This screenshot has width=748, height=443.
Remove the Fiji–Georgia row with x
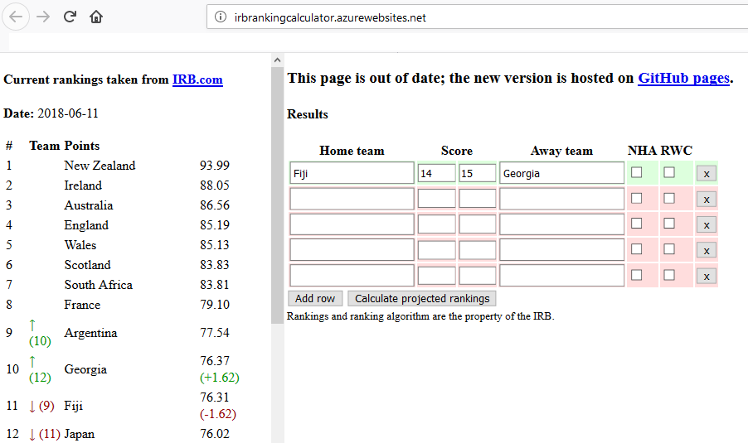pyautogui.click(x=707, y=174)
